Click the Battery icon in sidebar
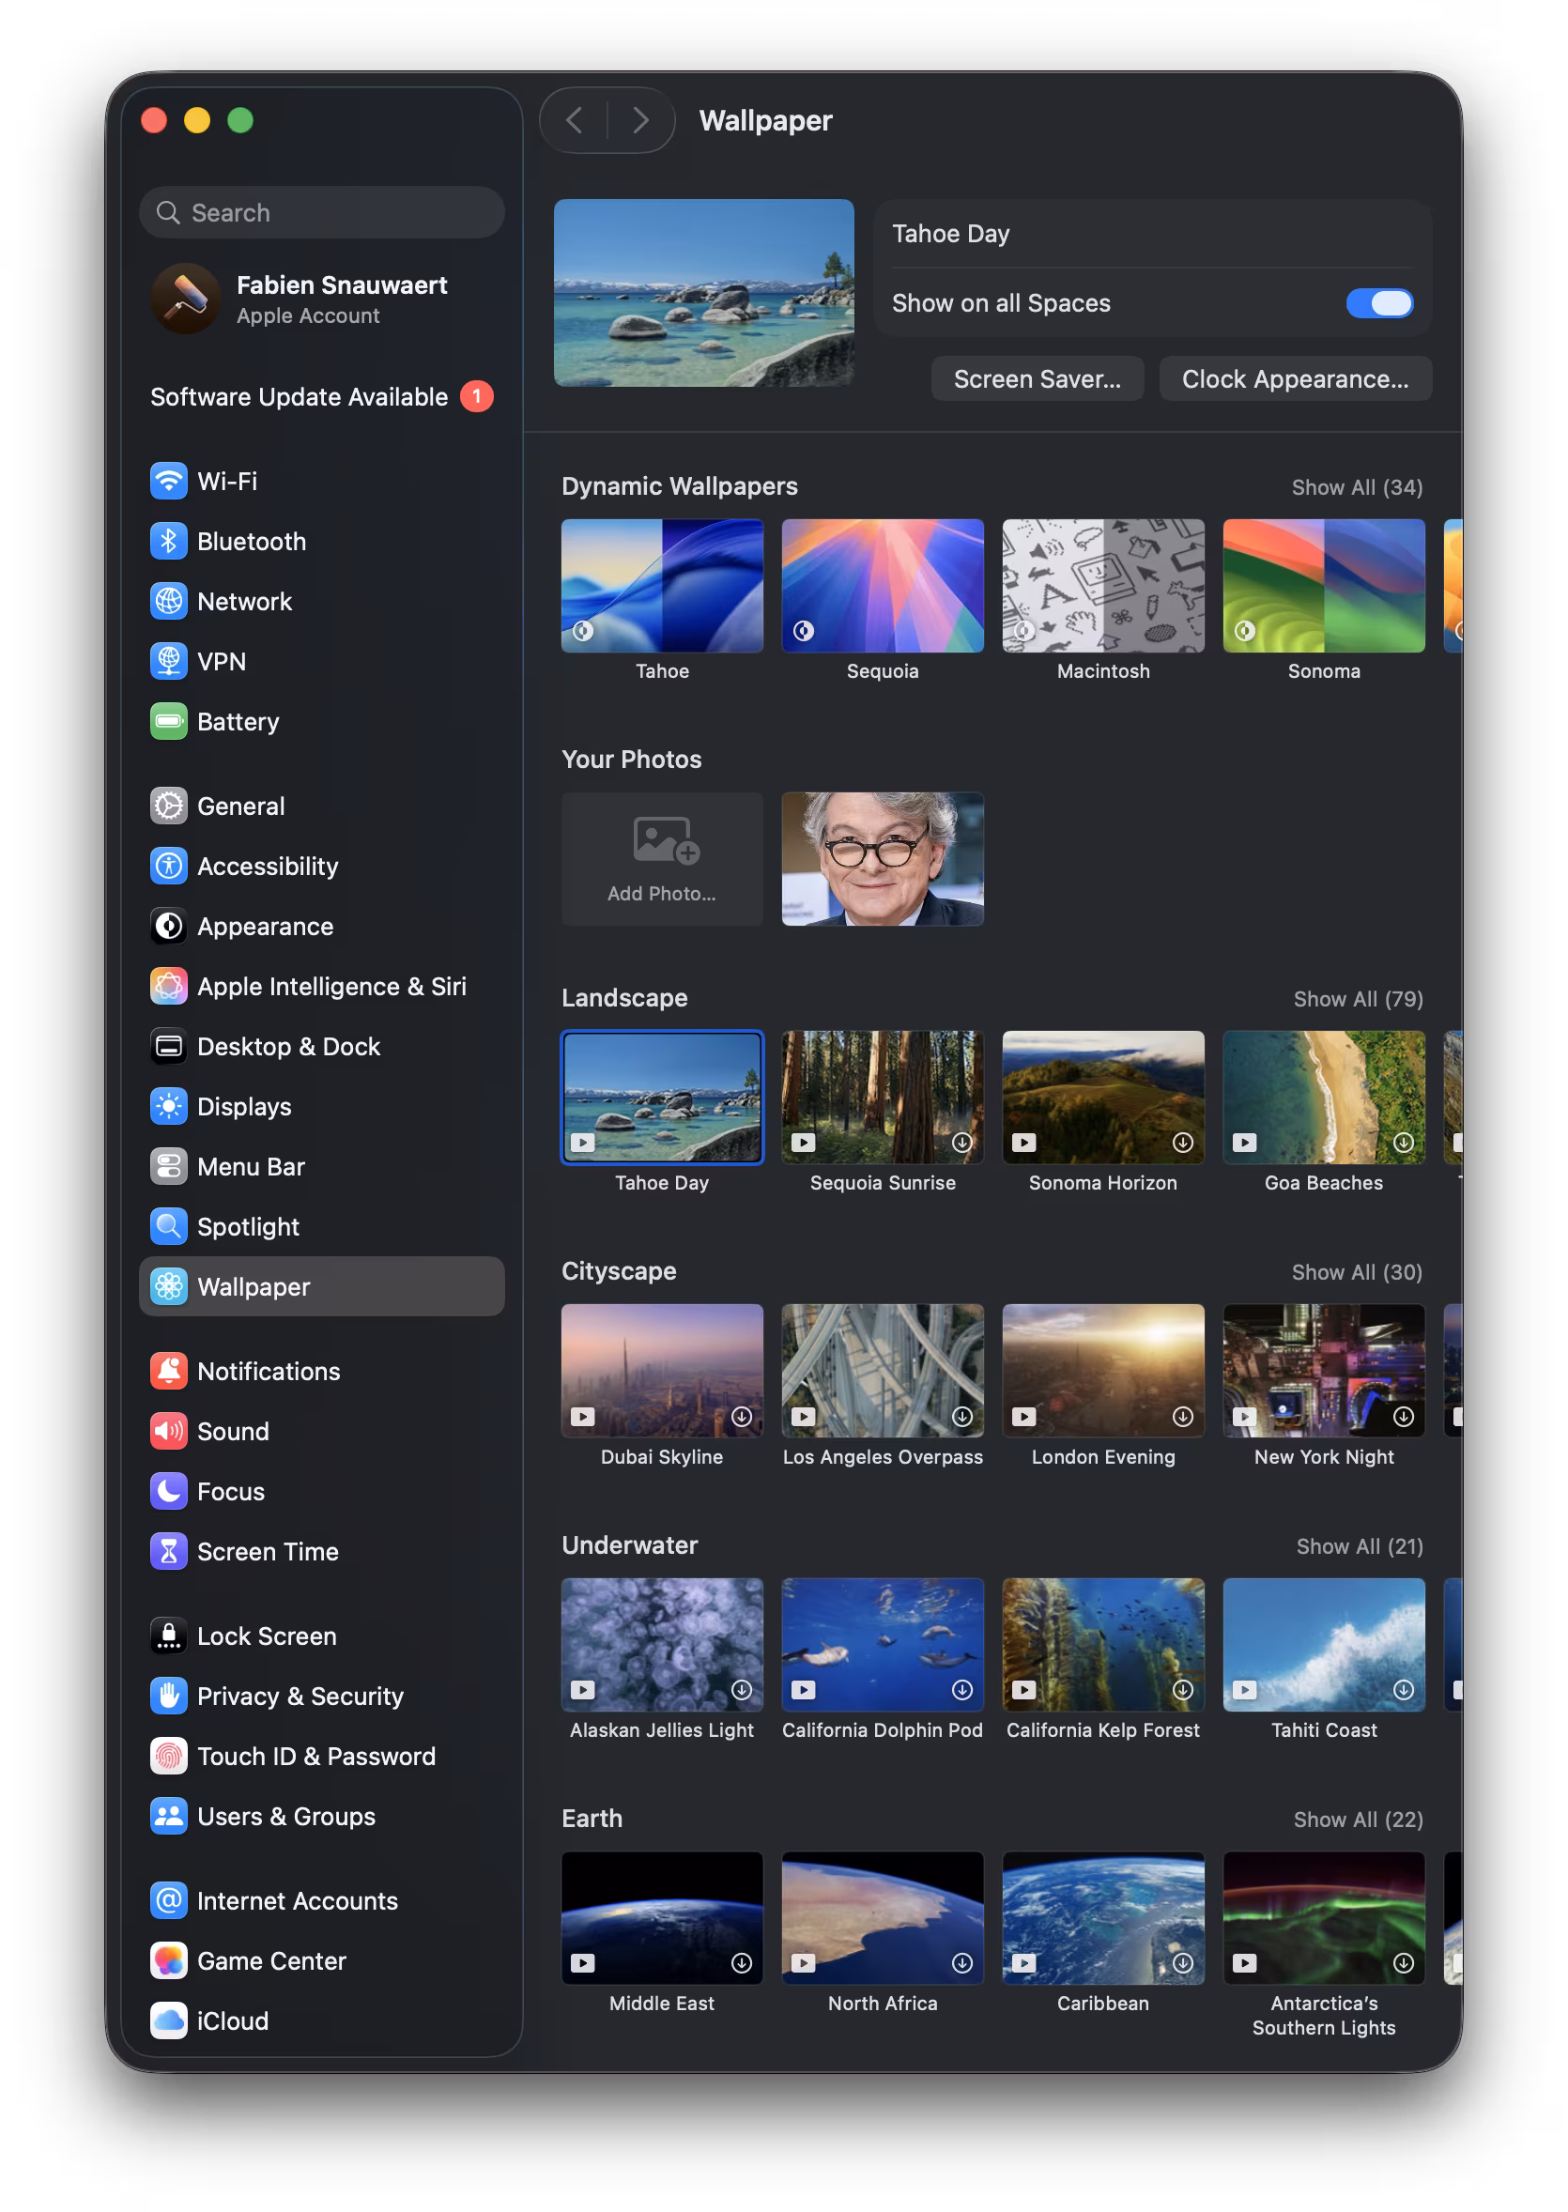 tap(169, 721)
